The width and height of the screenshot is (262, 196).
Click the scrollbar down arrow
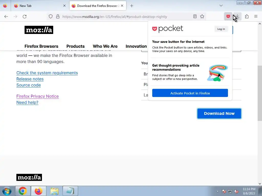[x=260, y=184]
